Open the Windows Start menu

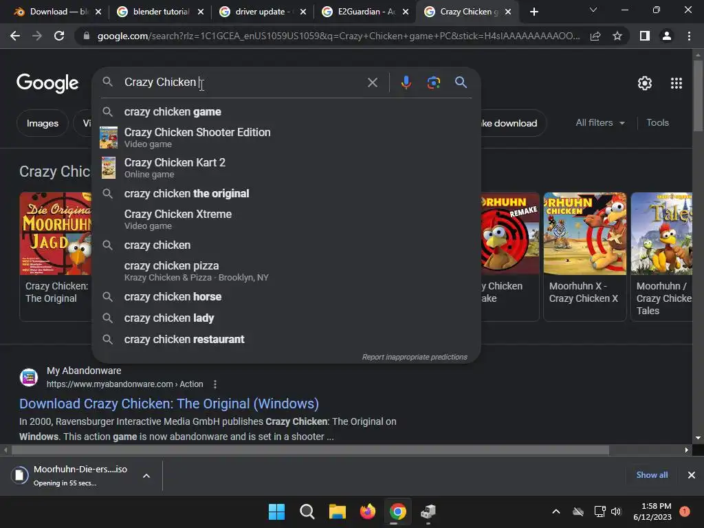click(x=276, y=511)
